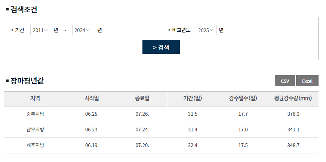Open the end year 2024 dropdown
The height and width of the screenshot is (162, 326).
[82, 30]
